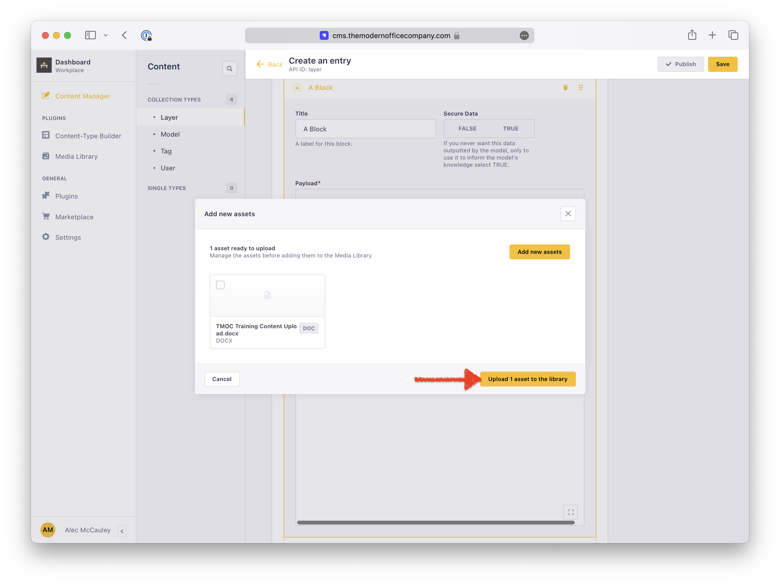
Task: Click the Payload horizontal scrollbar
Action: coord(435,523)
